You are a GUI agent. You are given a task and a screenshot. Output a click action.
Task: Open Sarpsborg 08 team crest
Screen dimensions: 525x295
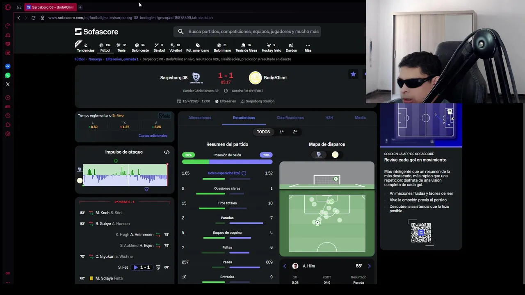[x=196, y=77]
